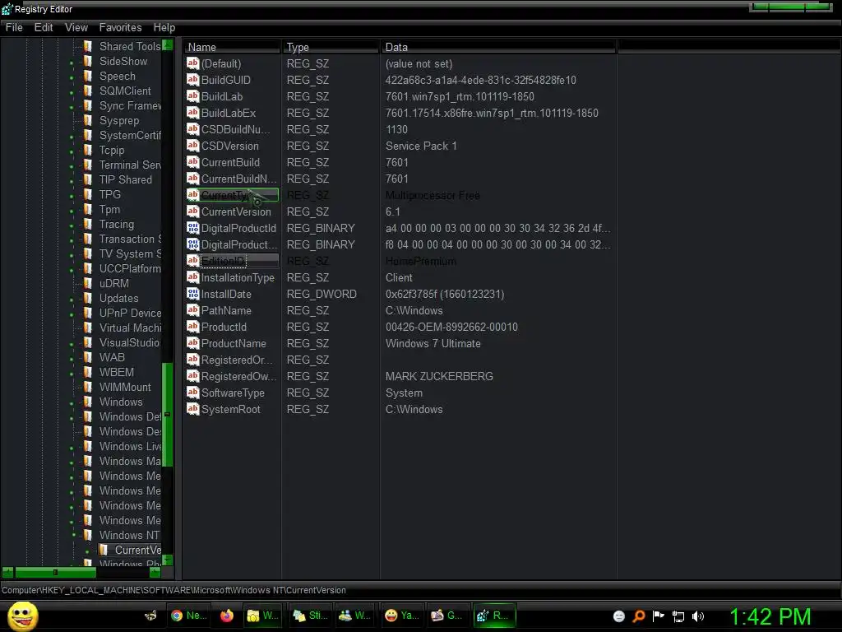Image resolution: width=842 pixels, height=632 pixels.
Task: Click the ProductName string value icon
Action: click(x=192, y=343)
